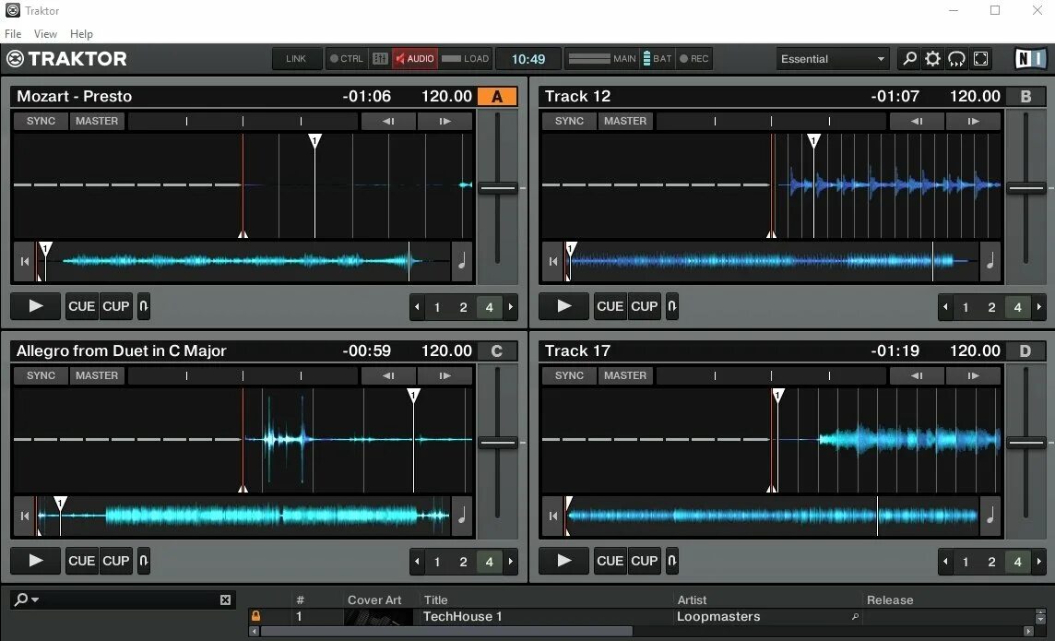Click Deck C tempo fader handle
1055x641 pixels.
pyautogui.click(x=499, y=444)
